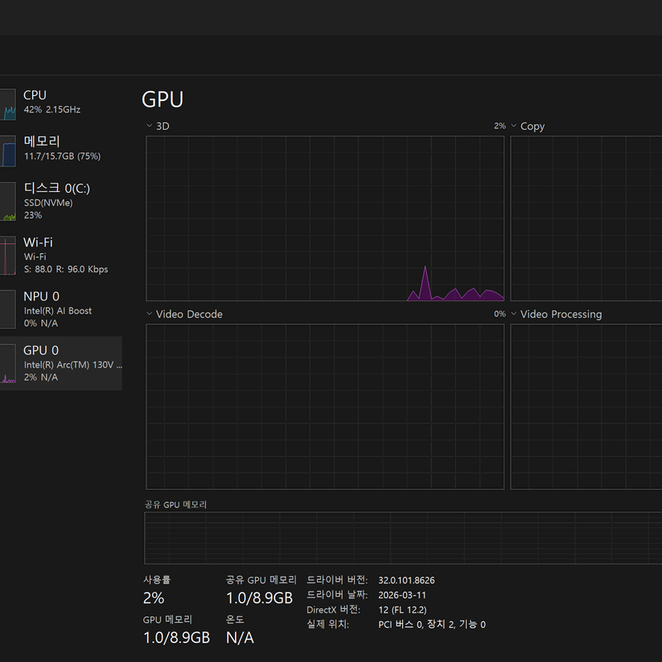Click the 실제 위치 label
The image size is (662, 662).
pyautogui.click(x=328, y=625)
